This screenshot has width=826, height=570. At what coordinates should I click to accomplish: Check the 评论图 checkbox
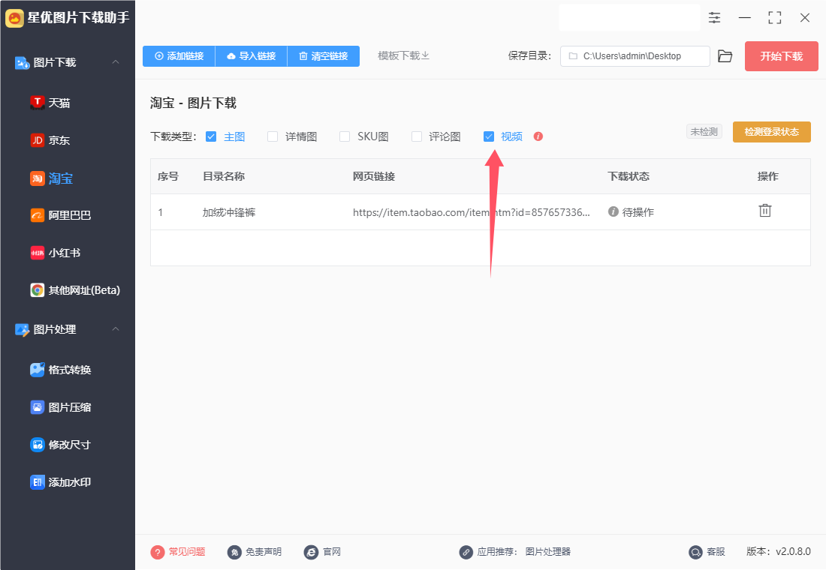pyautogui.click(x=417, y=136)
